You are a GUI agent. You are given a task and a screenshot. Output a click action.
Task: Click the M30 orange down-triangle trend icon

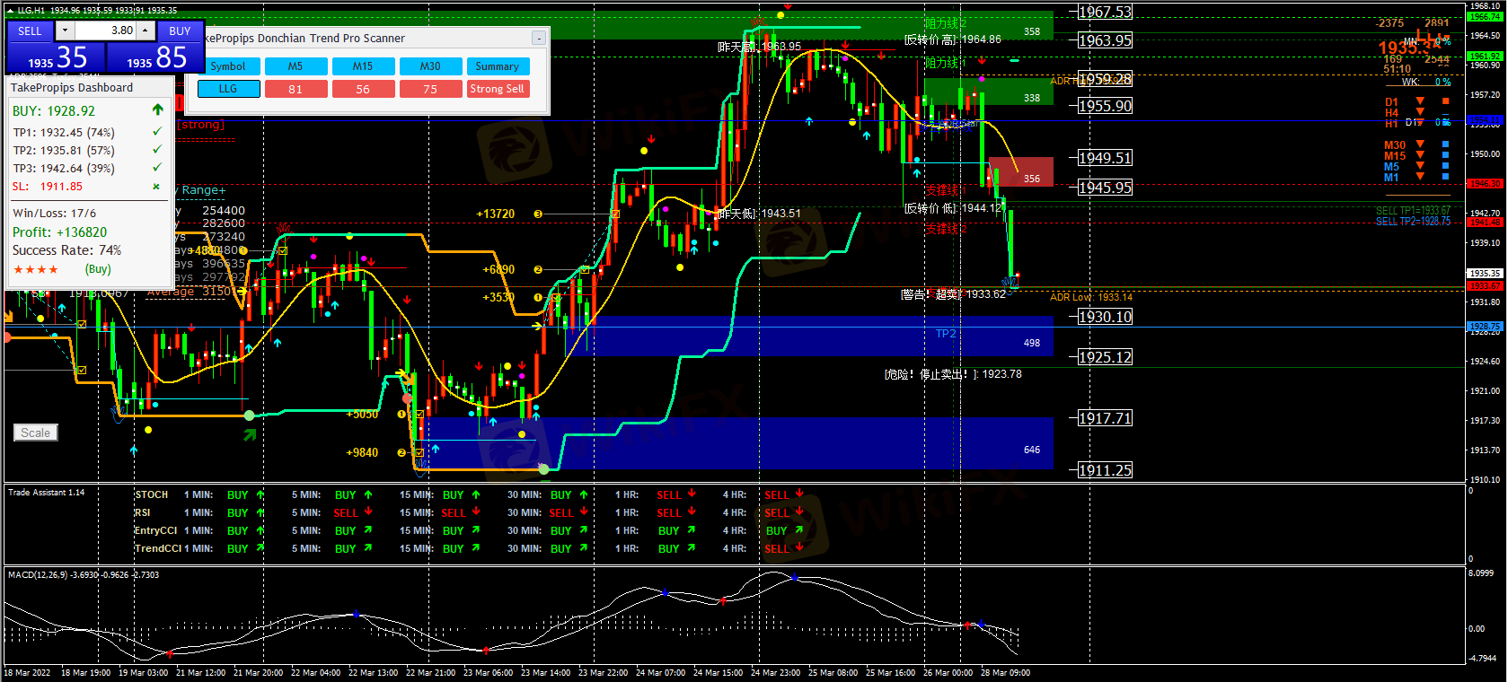(x=1420, y=144)
